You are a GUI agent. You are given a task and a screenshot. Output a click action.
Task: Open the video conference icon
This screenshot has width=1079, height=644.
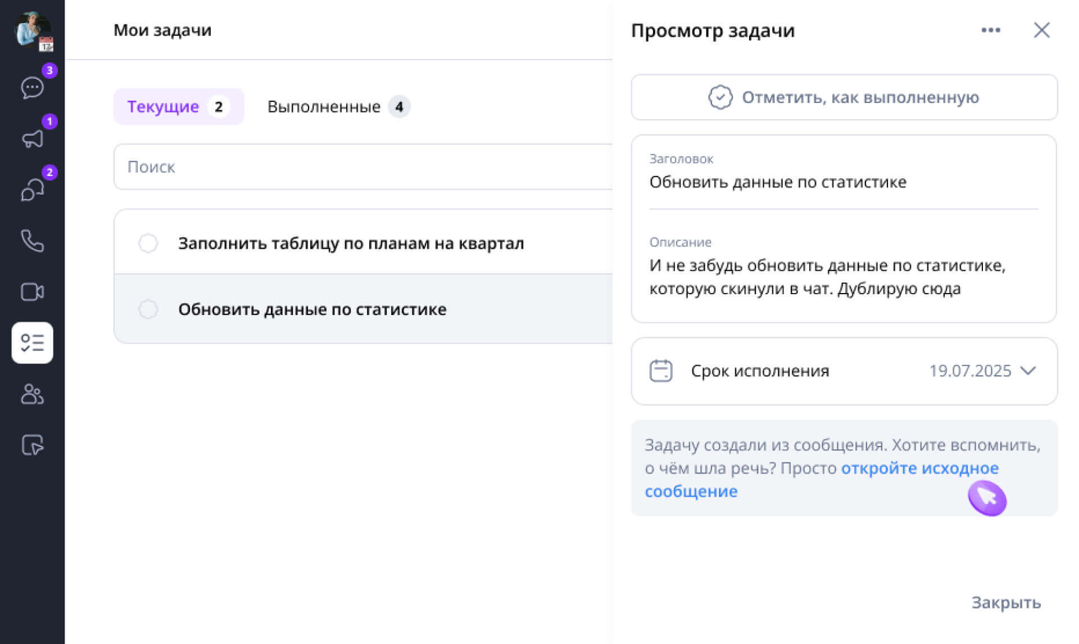click(32, 292)
